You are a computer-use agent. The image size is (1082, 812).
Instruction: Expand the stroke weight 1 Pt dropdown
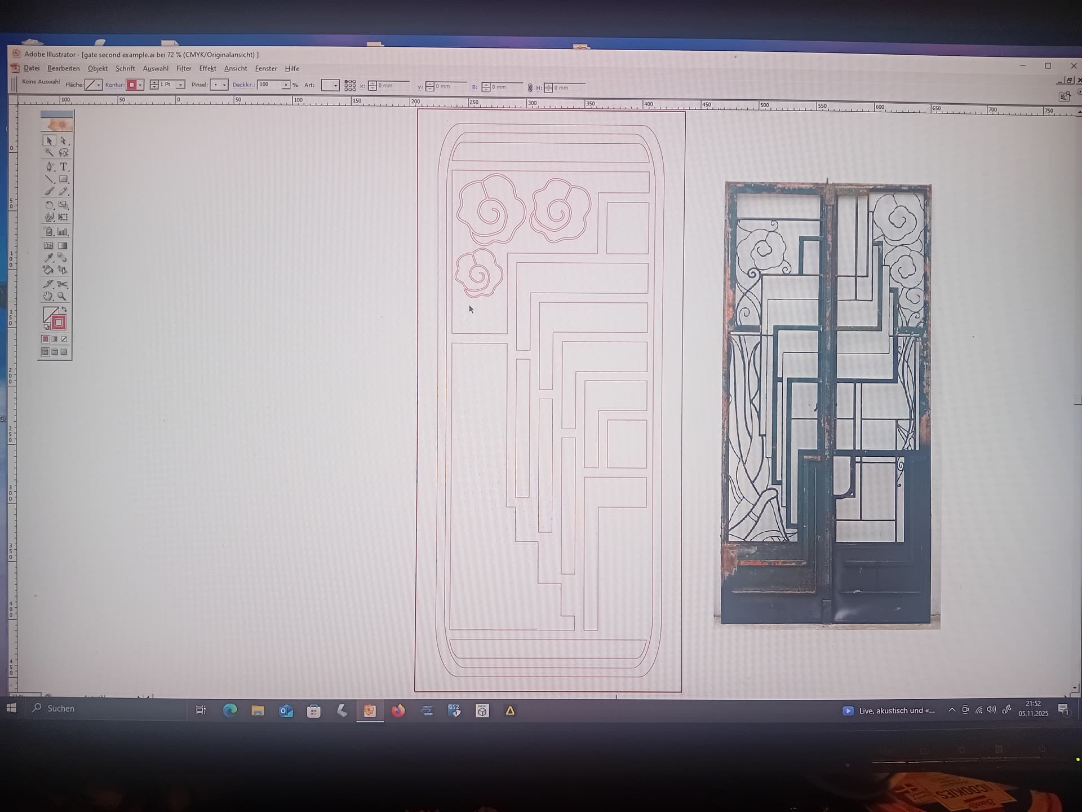[x=181, y=85]
